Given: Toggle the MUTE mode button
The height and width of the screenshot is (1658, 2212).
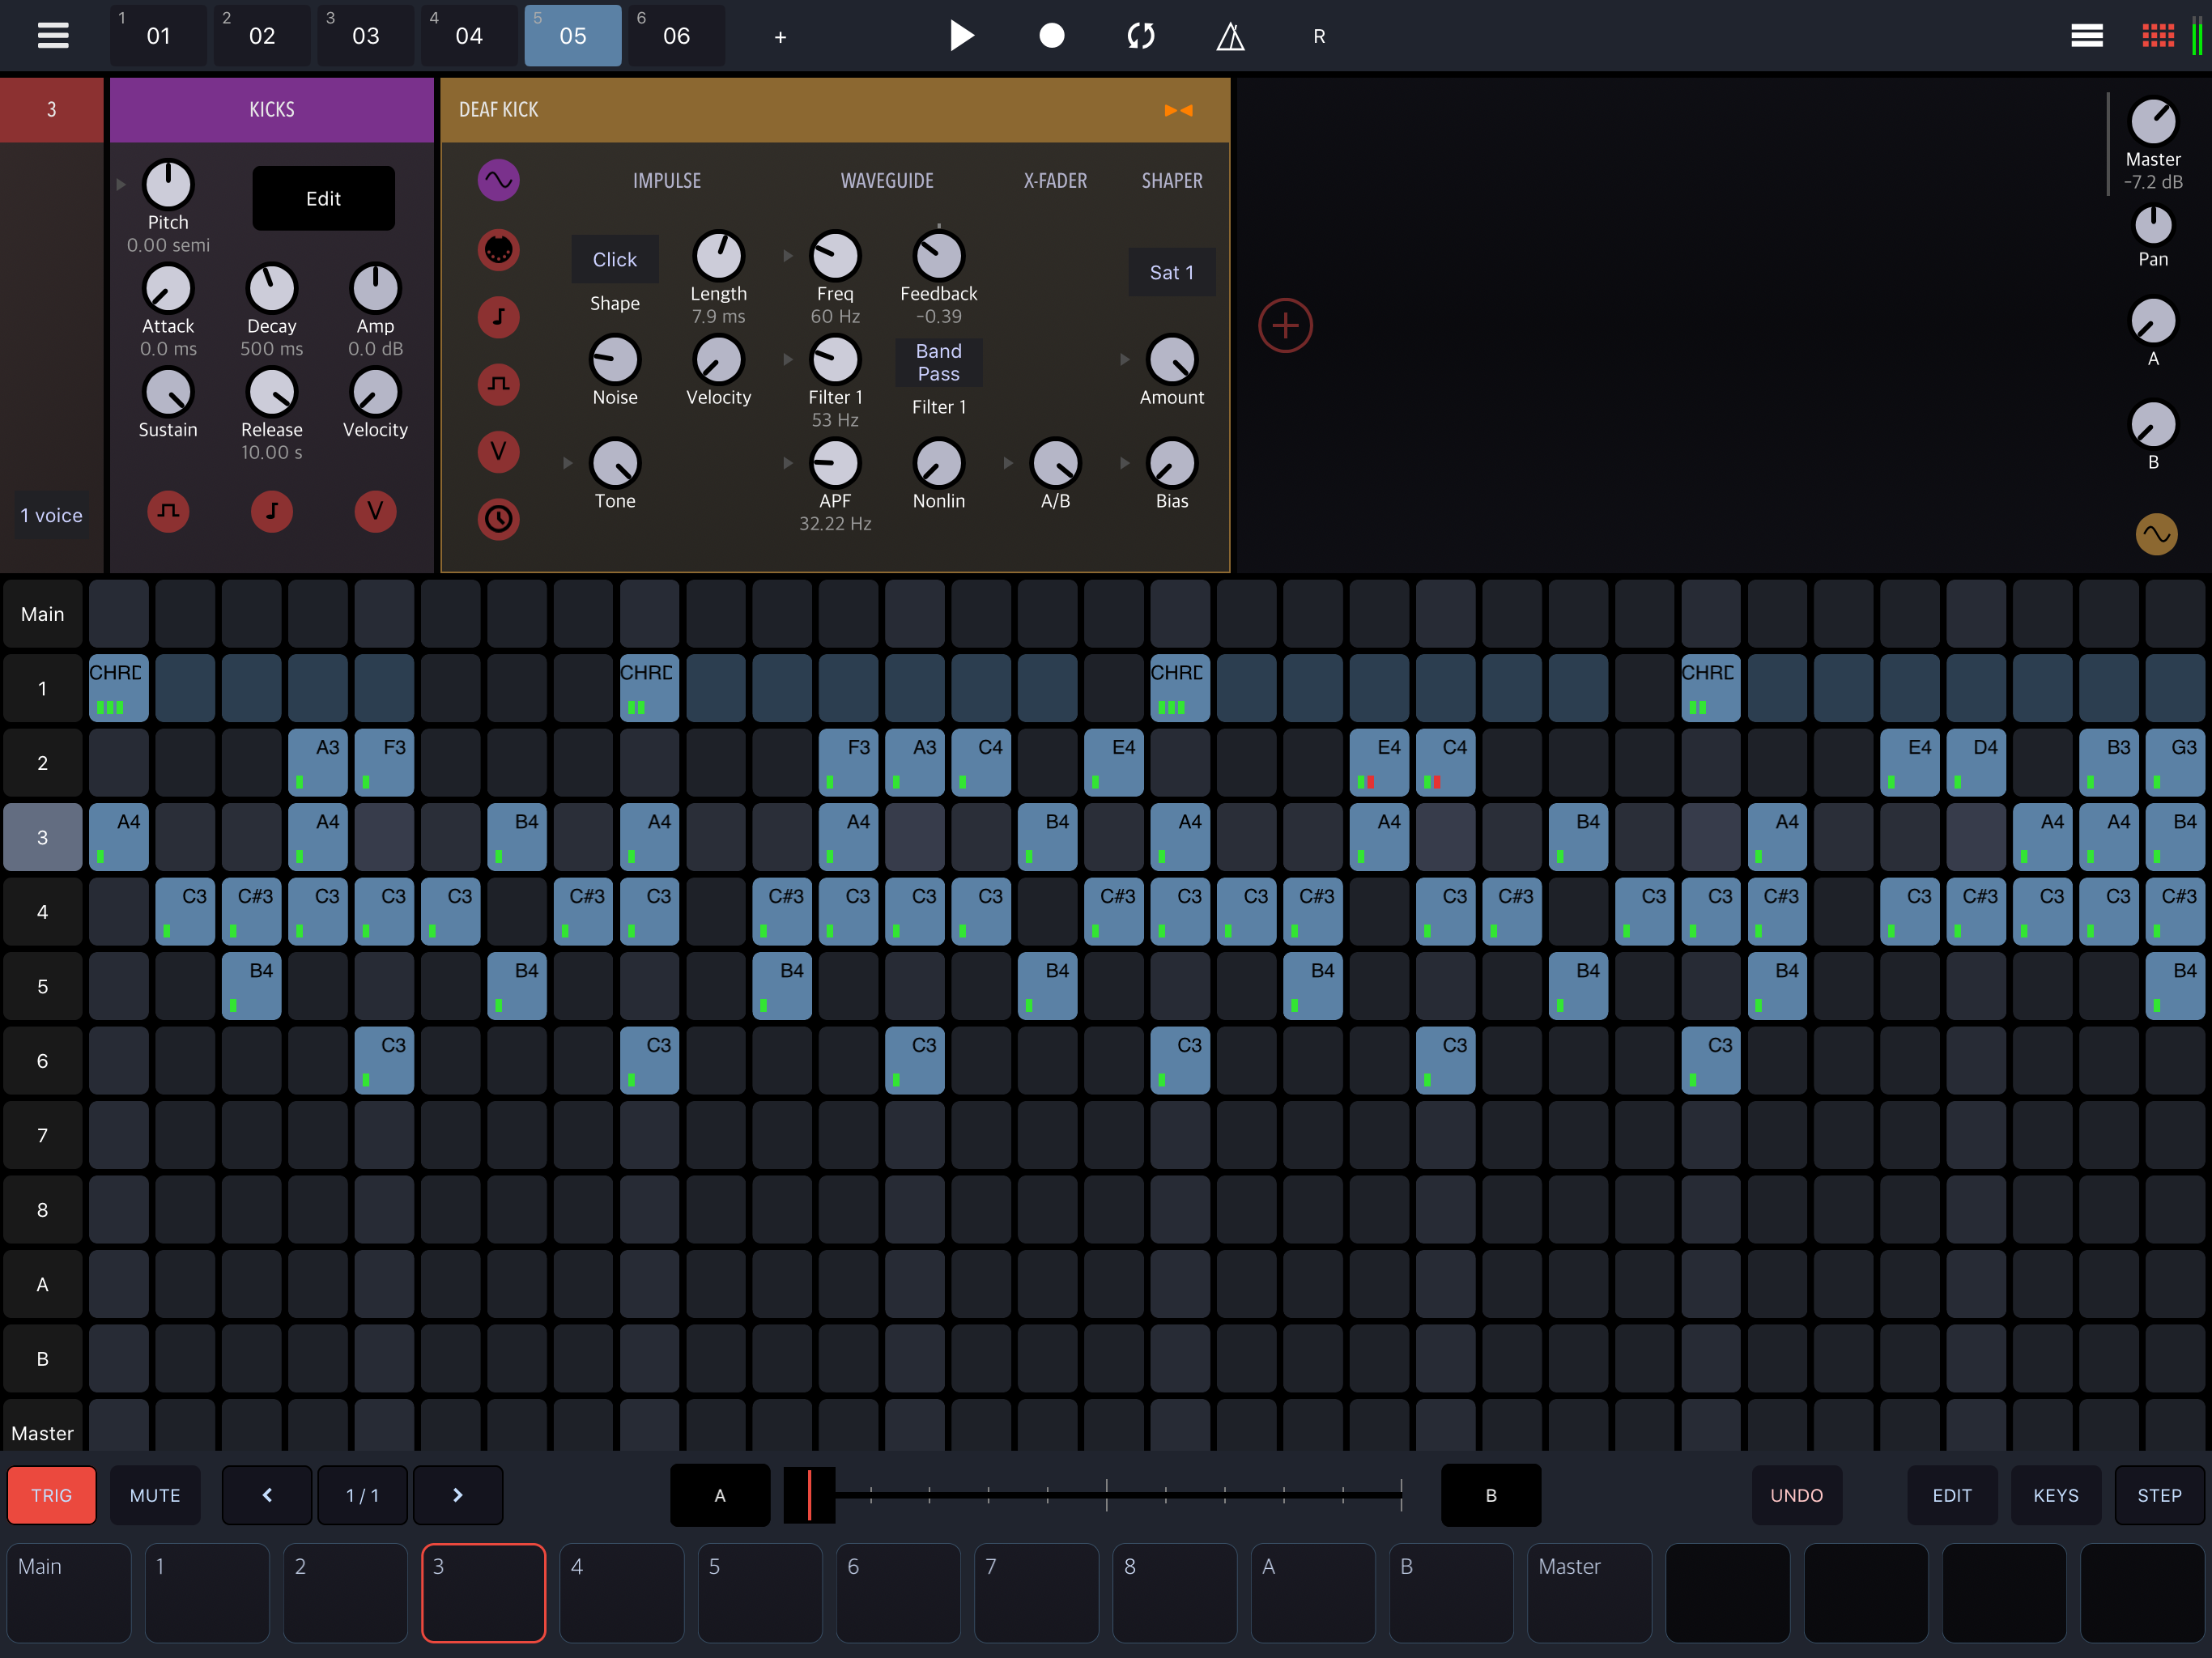Looking at the screenshot, I should pyautogui.click(x=155, y=1494).
